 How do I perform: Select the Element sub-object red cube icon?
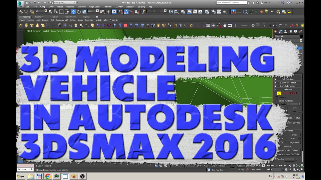(x=295, y=93)
